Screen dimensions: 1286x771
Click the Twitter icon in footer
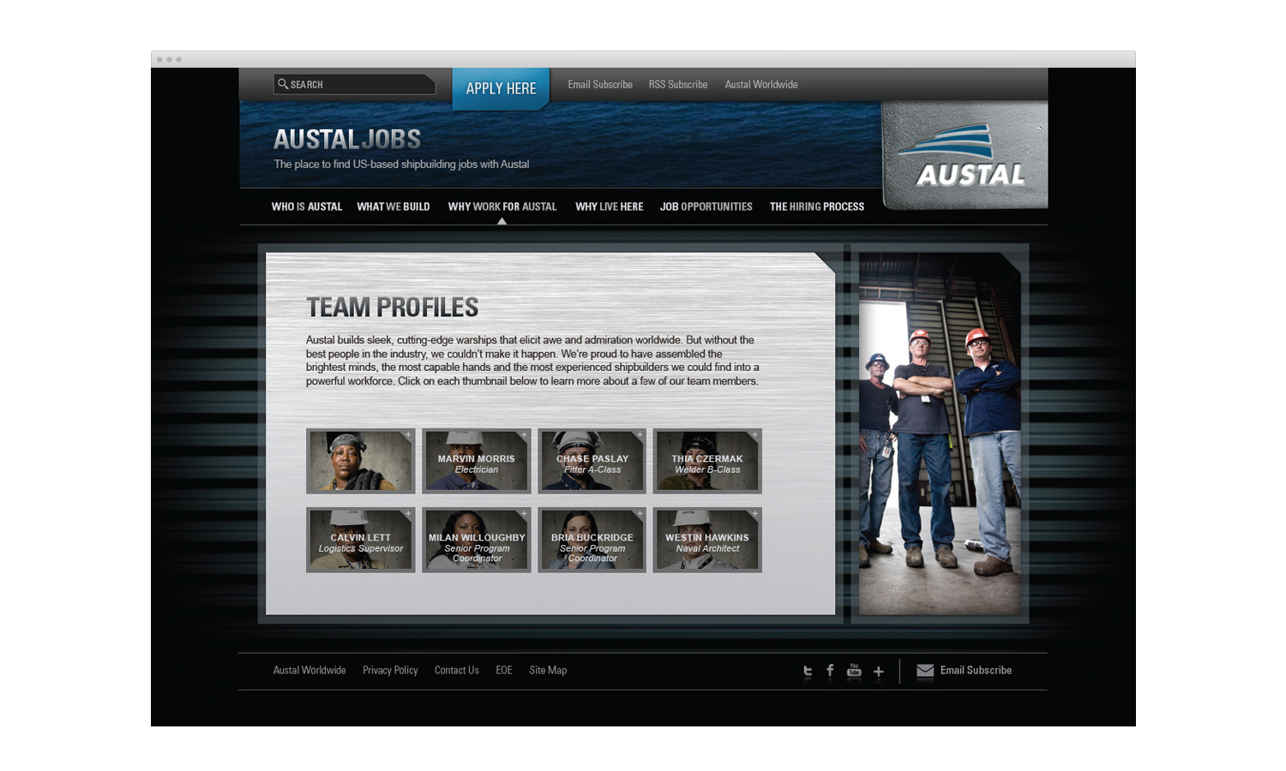pyautogui.click(x=808, y=672)
